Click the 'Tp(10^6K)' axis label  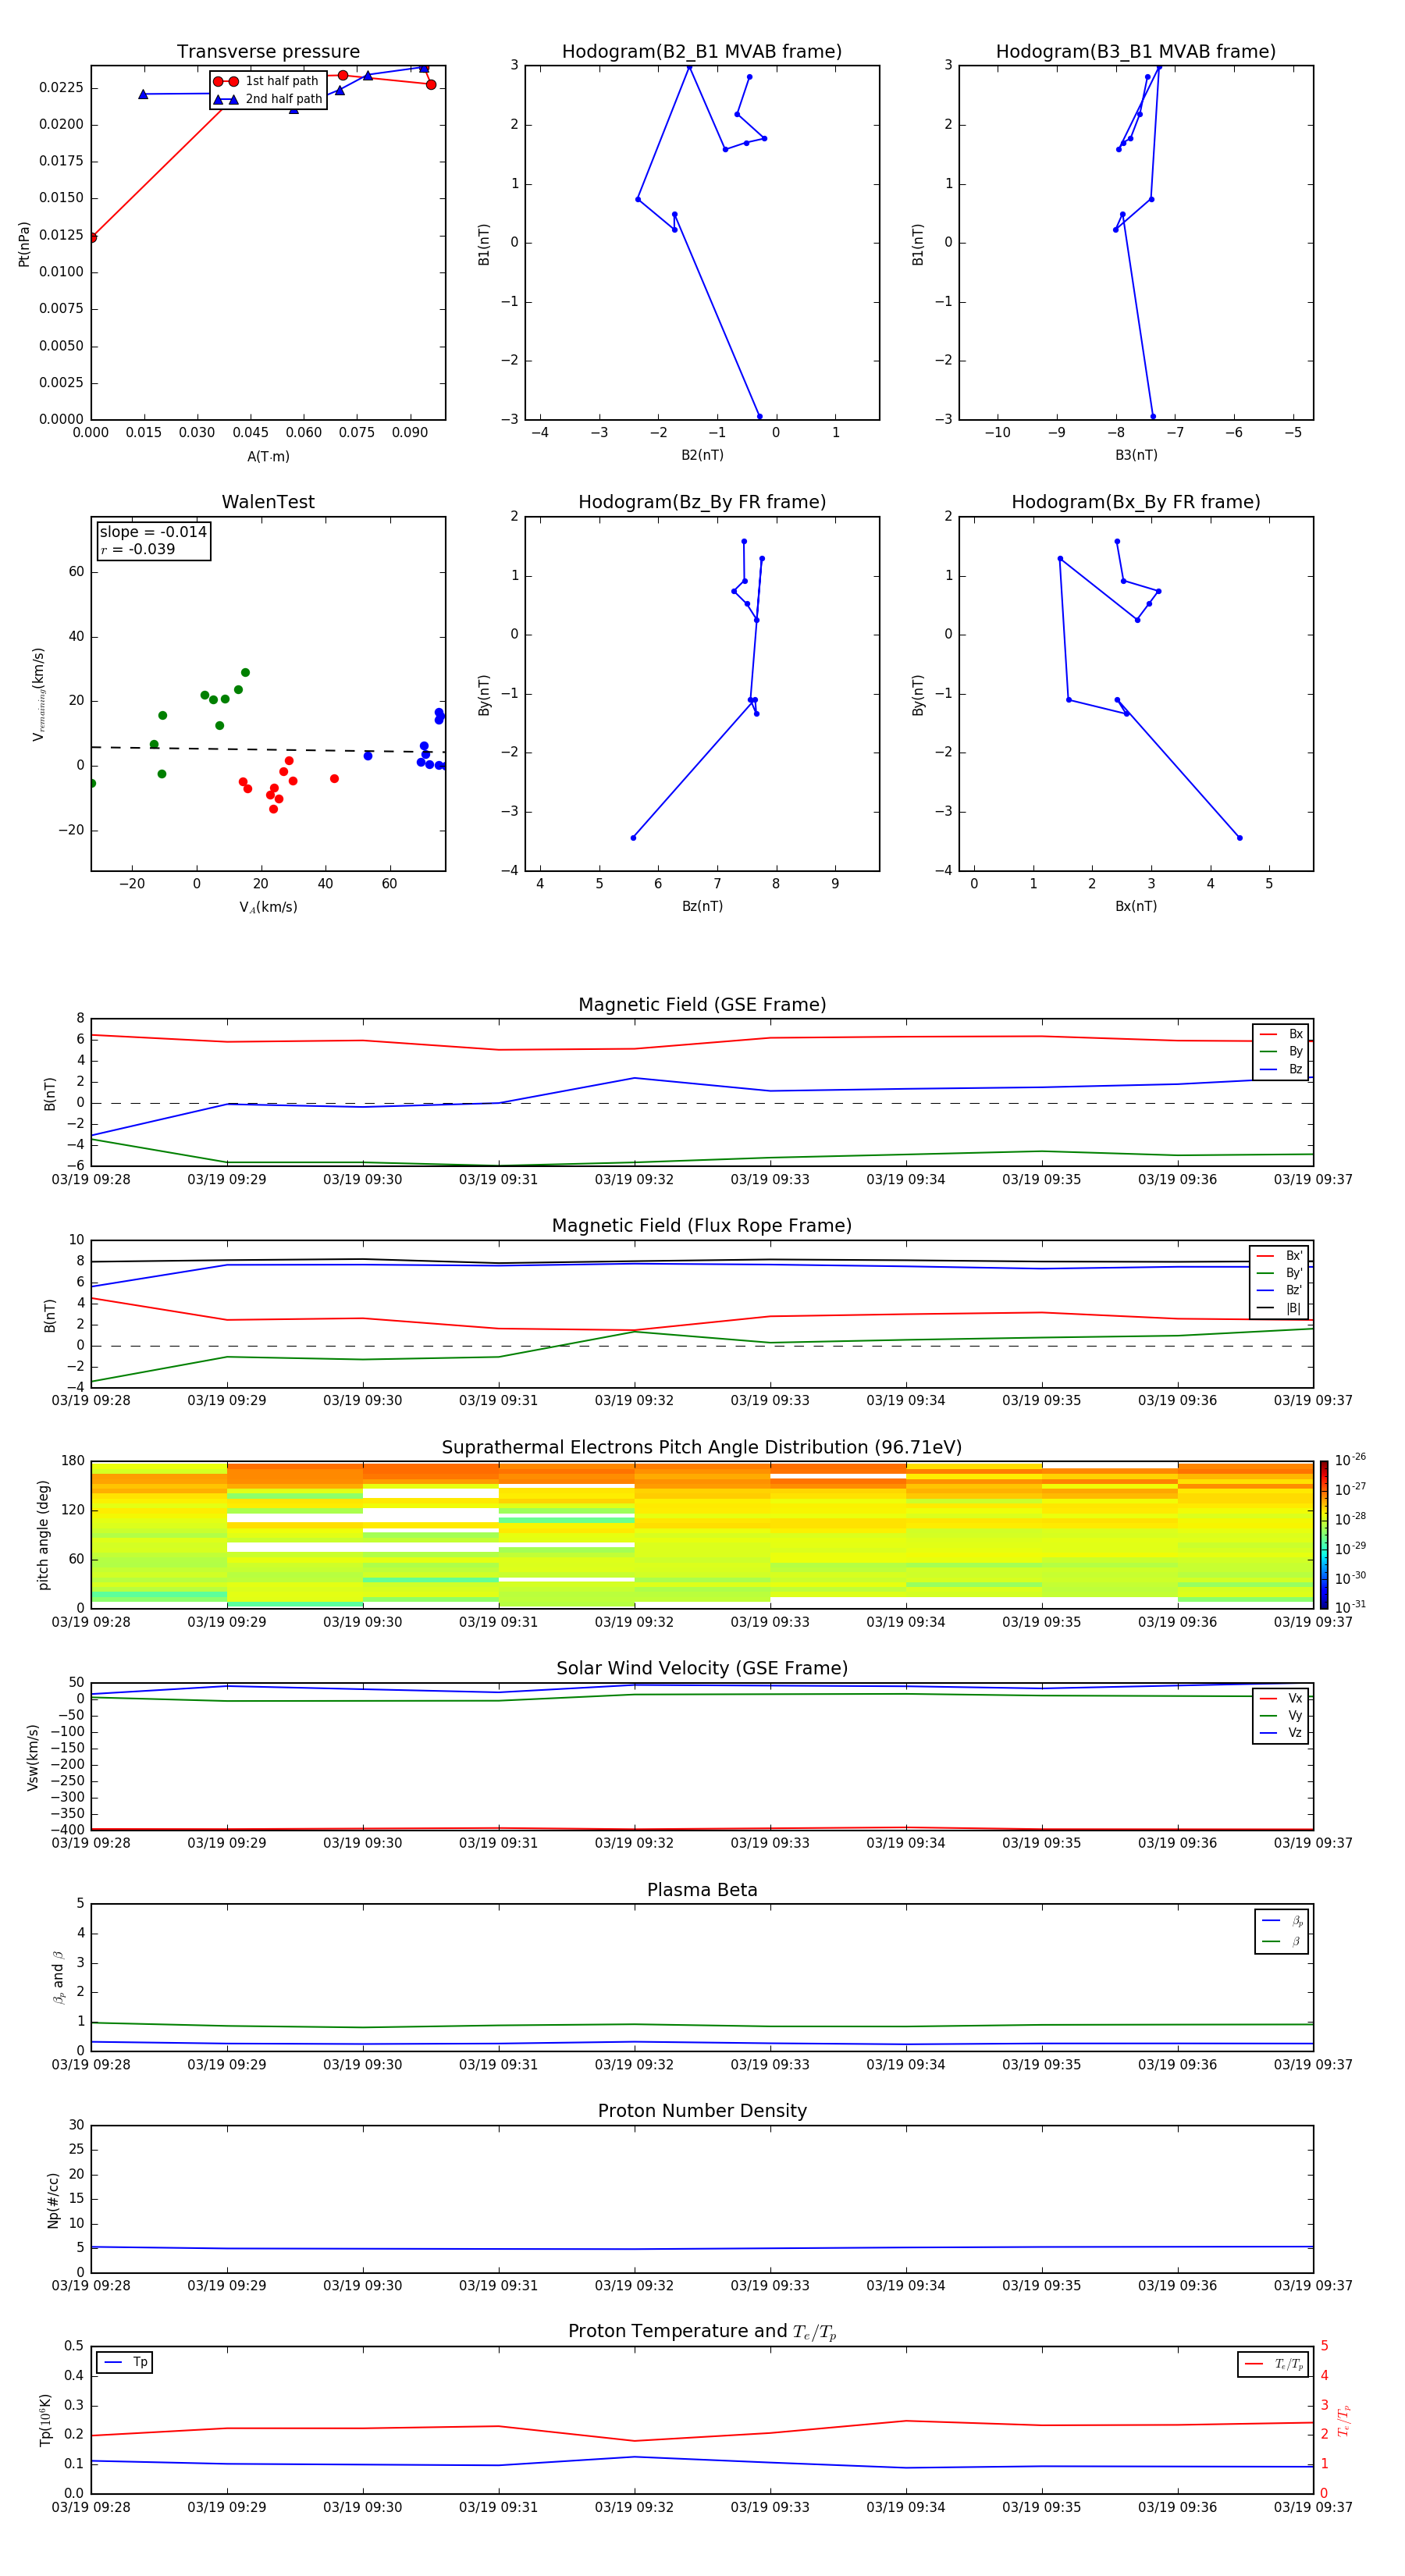coord(45,2420)
